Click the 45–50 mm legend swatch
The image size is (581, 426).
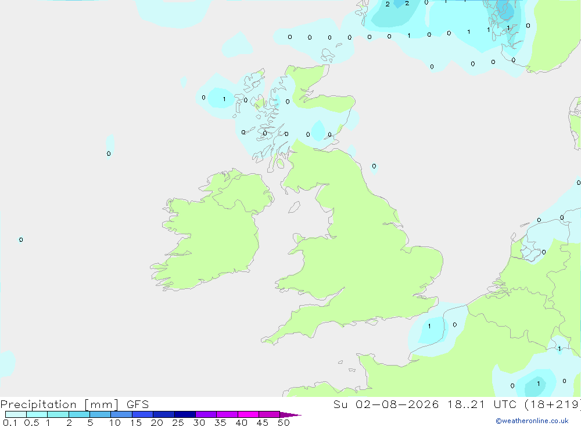270,414
